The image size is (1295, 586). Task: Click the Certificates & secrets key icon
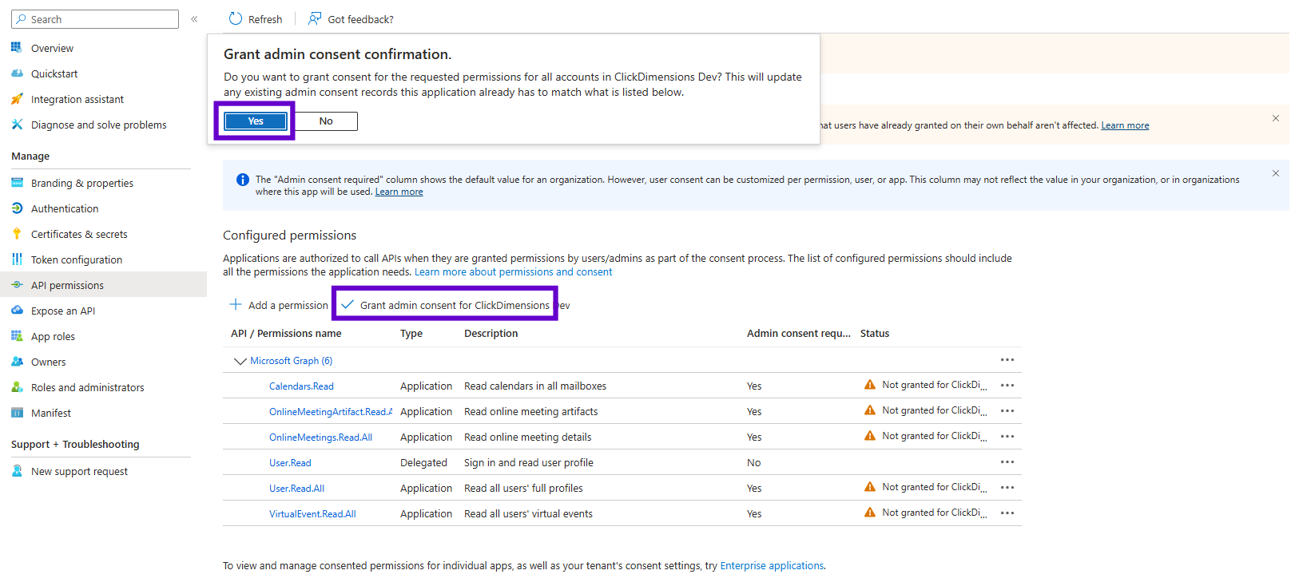pyautogui.click(x=17, y=234)
